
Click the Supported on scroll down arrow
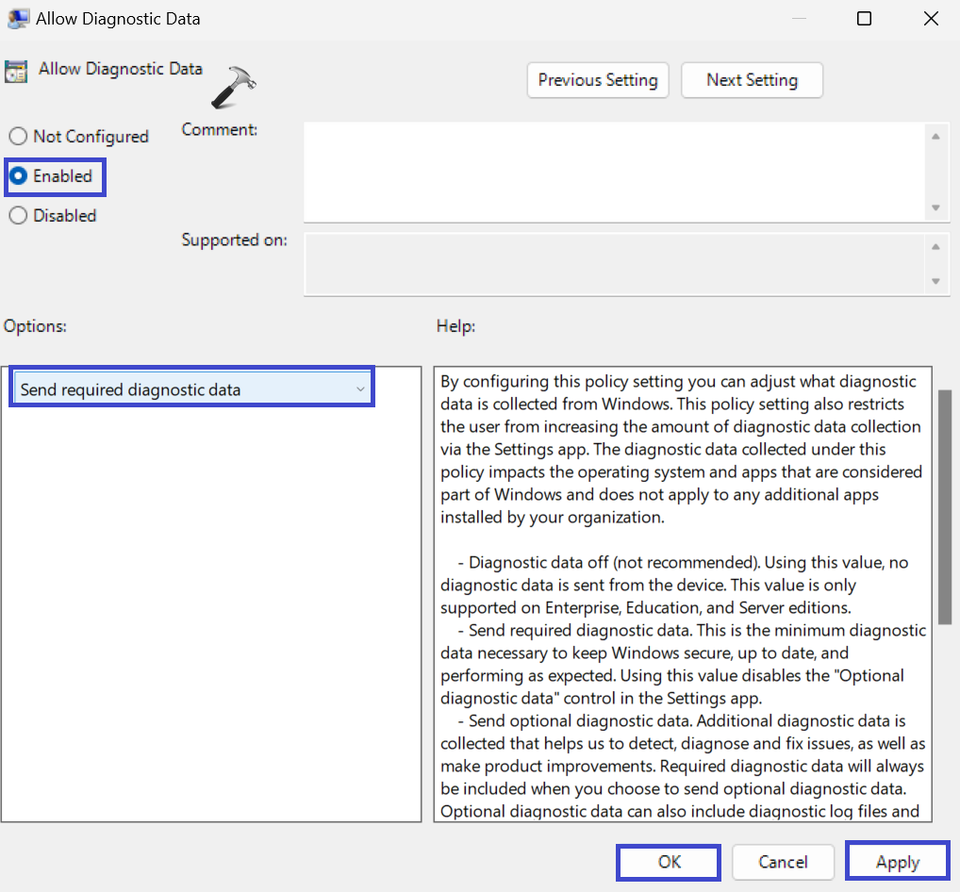tap(935, 281)
